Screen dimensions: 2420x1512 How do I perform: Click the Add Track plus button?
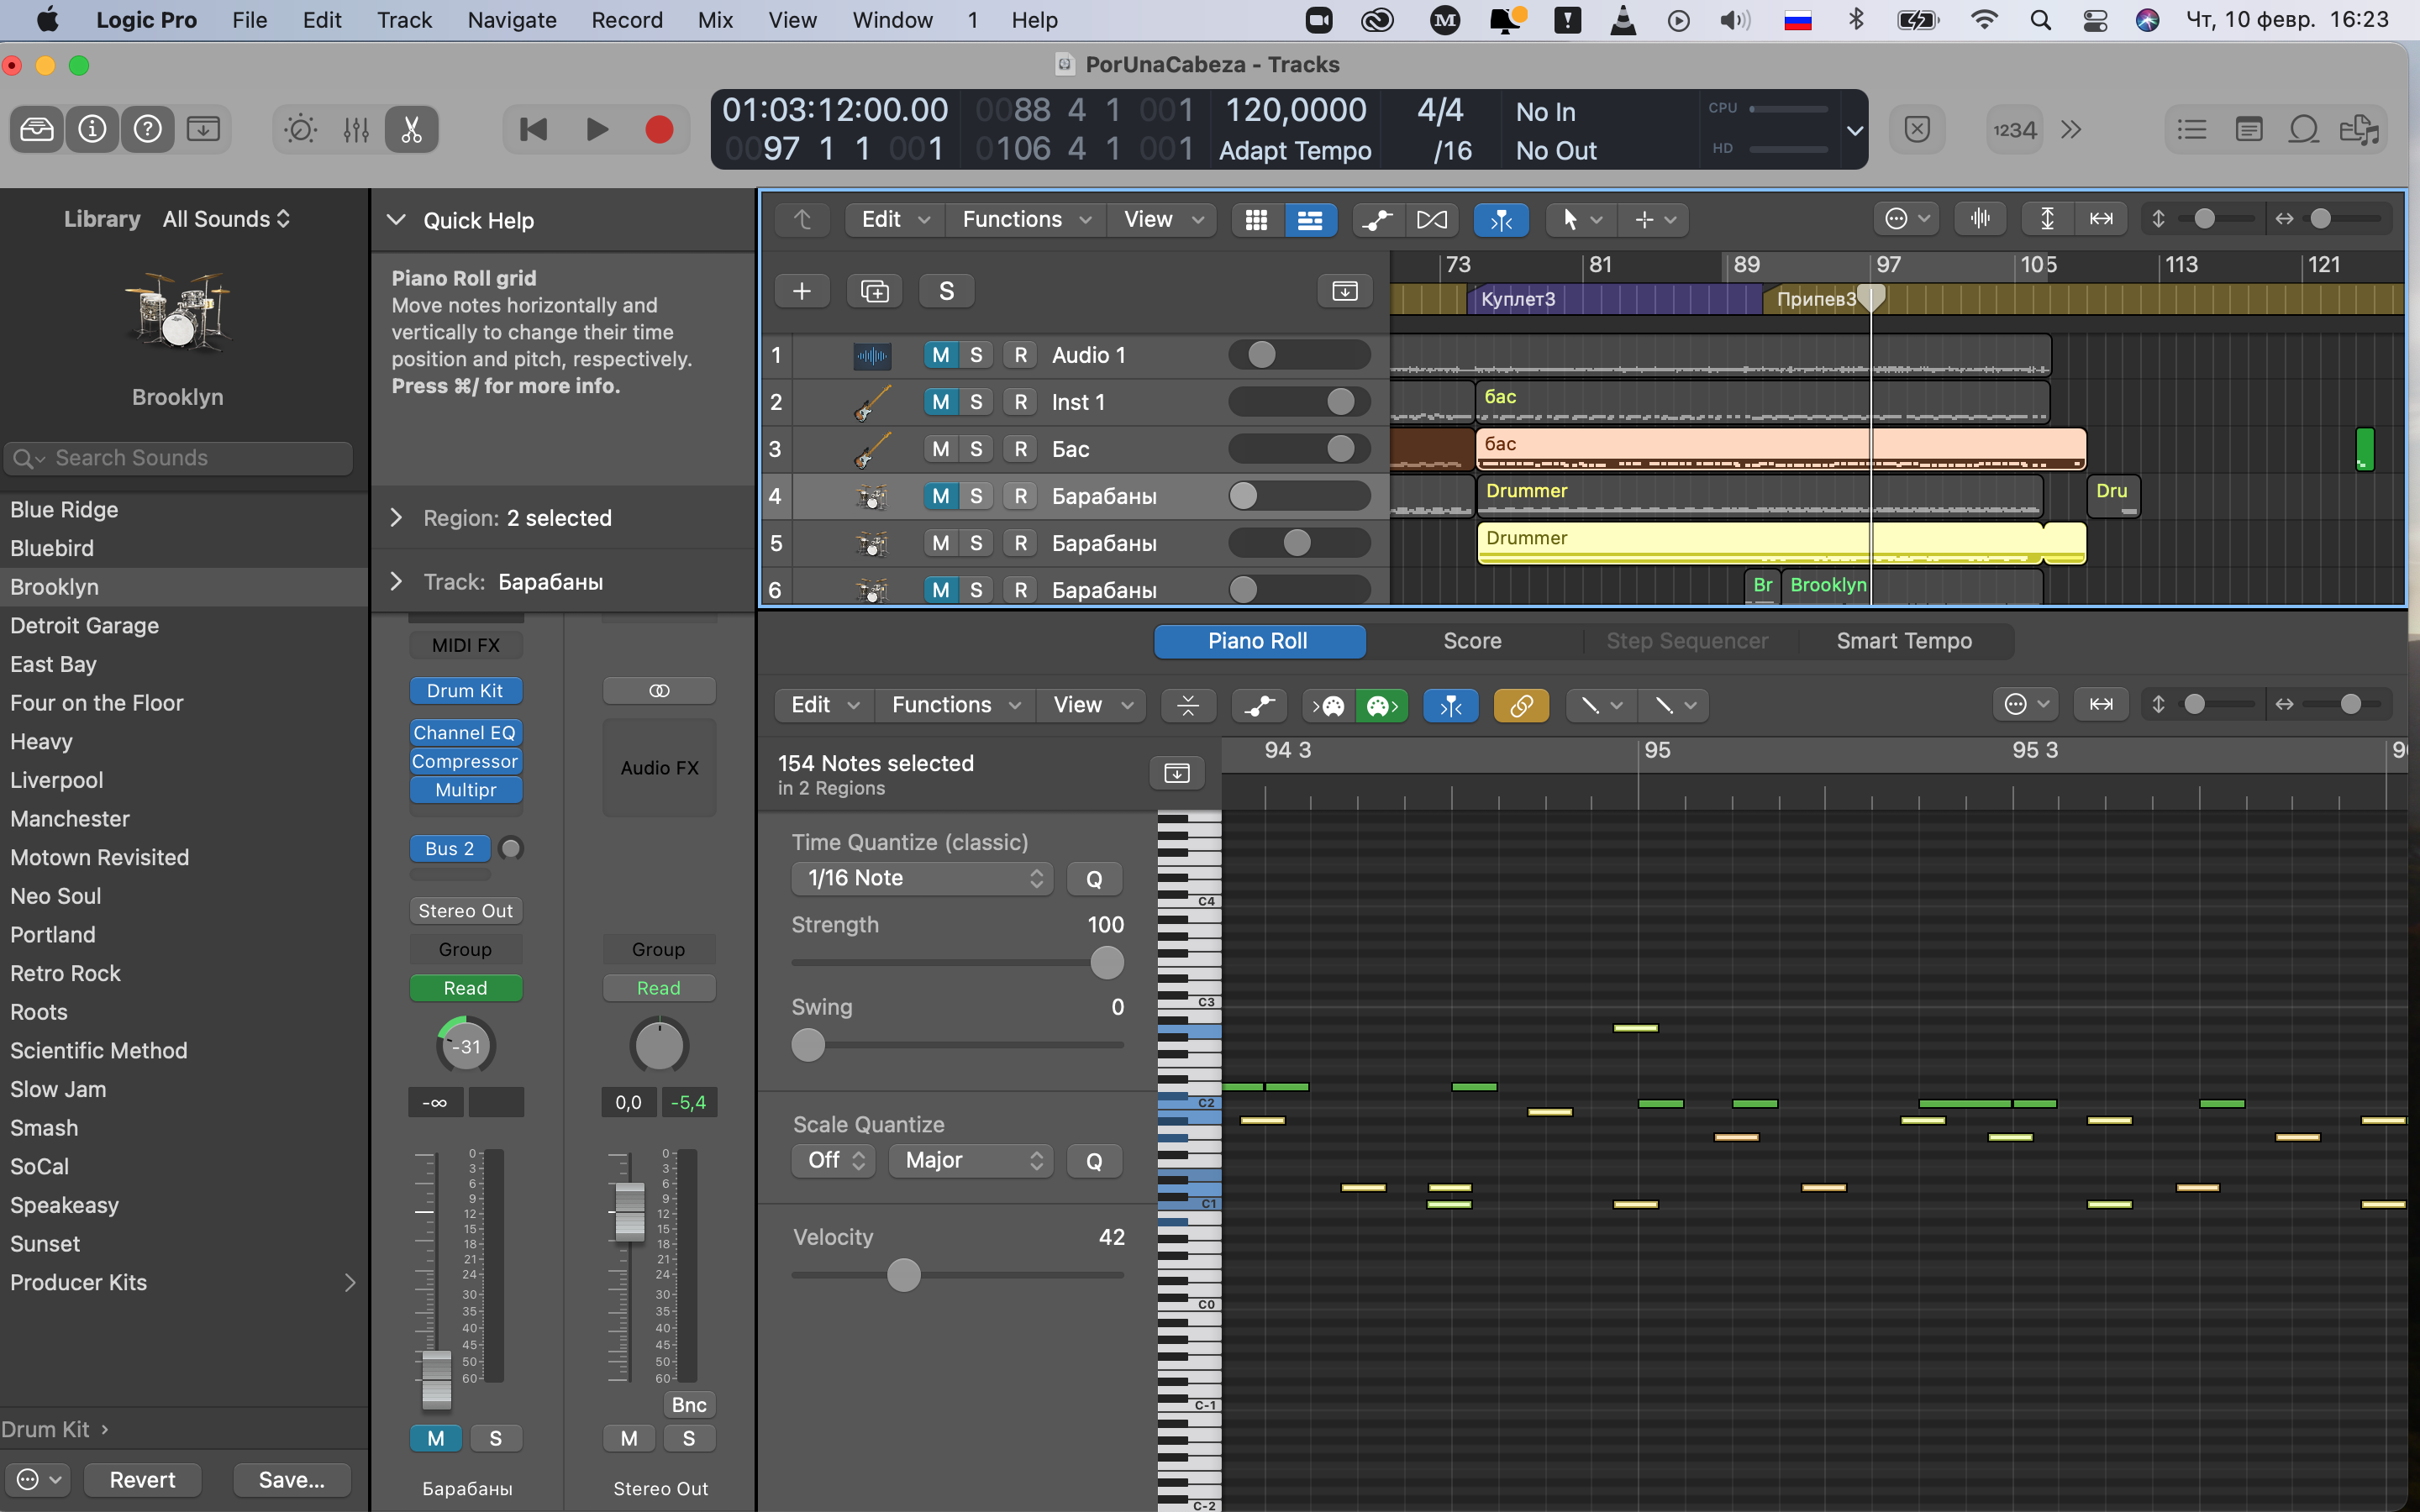pos(801,291)
